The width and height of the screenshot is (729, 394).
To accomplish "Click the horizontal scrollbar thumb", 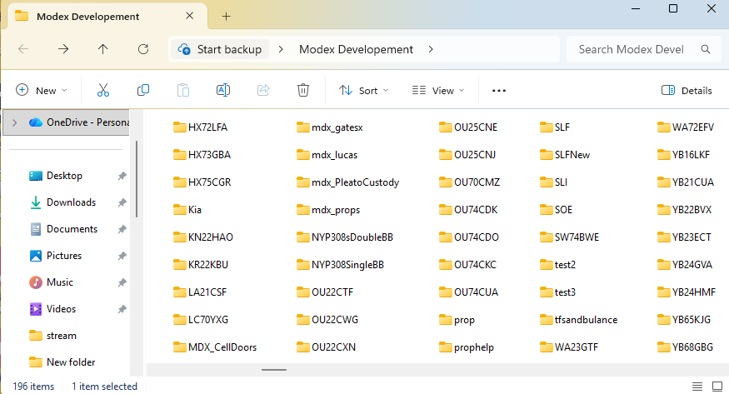I will pyautogui.click(x=274, y=369).
